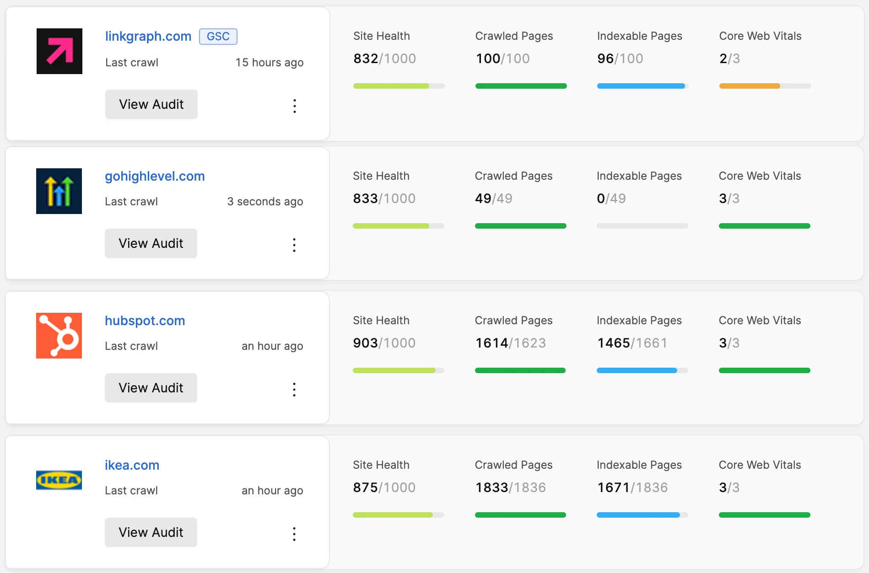
Task: Click the HubSpot sprocket logo
Action: (59, 336)
